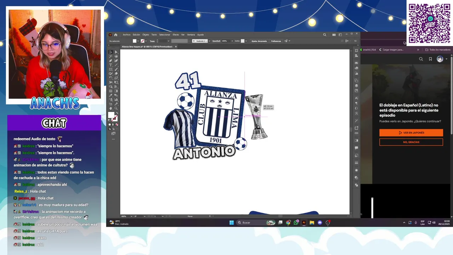Viewport: 453px width, 255px height.
Task: Swap fill and stroke arrows
Action: pos(117,113)
